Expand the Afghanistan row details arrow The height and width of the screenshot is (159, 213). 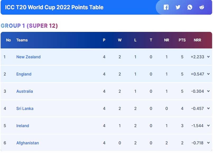pos(208,143)
